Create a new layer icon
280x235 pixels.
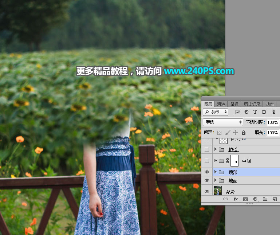(x=275, y=199)
